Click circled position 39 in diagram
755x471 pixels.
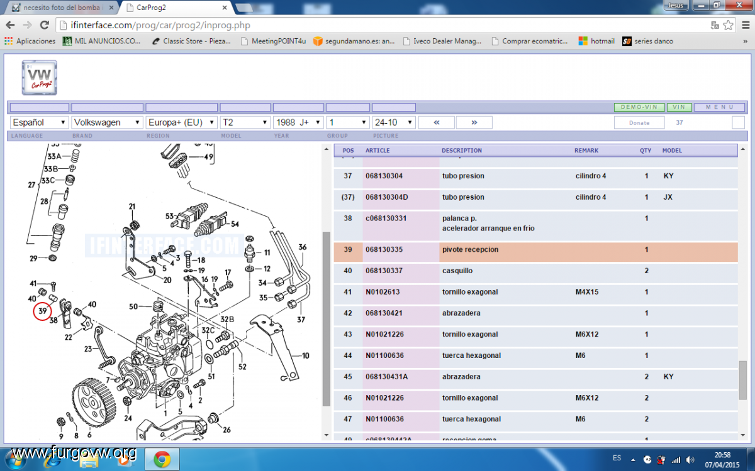click(x=43, y=310)
